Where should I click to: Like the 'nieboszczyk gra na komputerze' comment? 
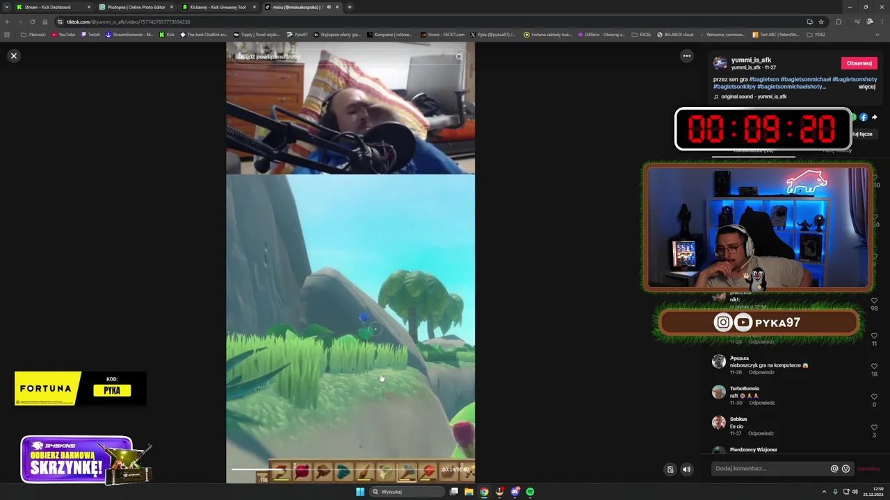point(874,366)
